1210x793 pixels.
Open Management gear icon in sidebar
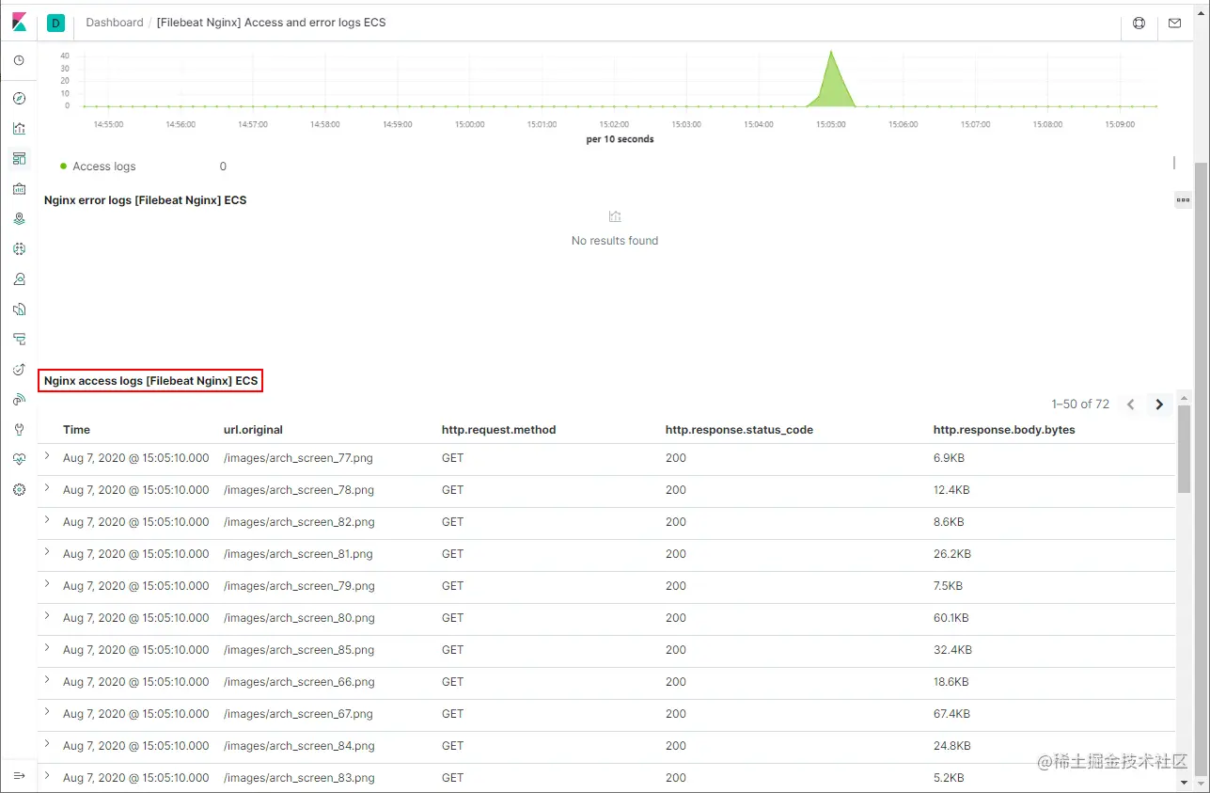(19, 490)
